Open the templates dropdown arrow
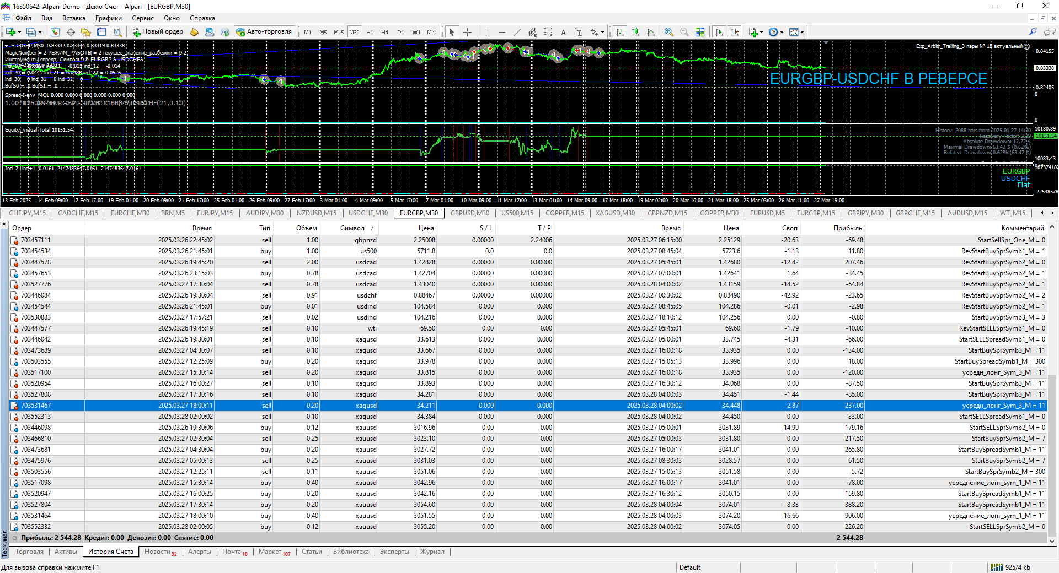Image resolution: width=1059 pixels, height=573 pixels. (x=802, y=32)
